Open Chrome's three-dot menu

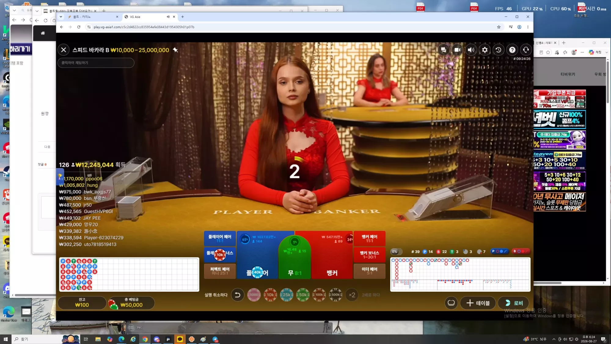[x=528, y=27]
